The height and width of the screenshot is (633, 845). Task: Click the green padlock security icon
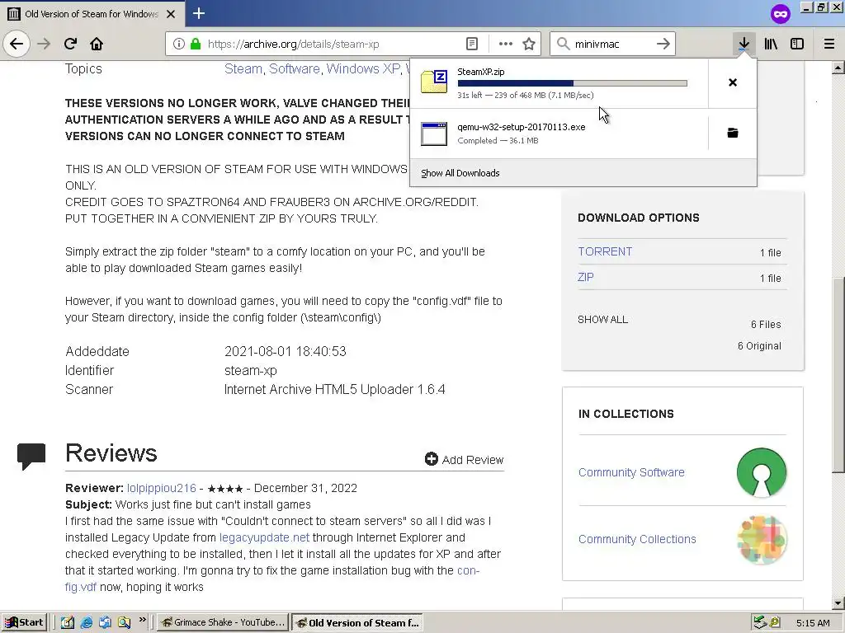pyautogui.click(x=196, y=44)
